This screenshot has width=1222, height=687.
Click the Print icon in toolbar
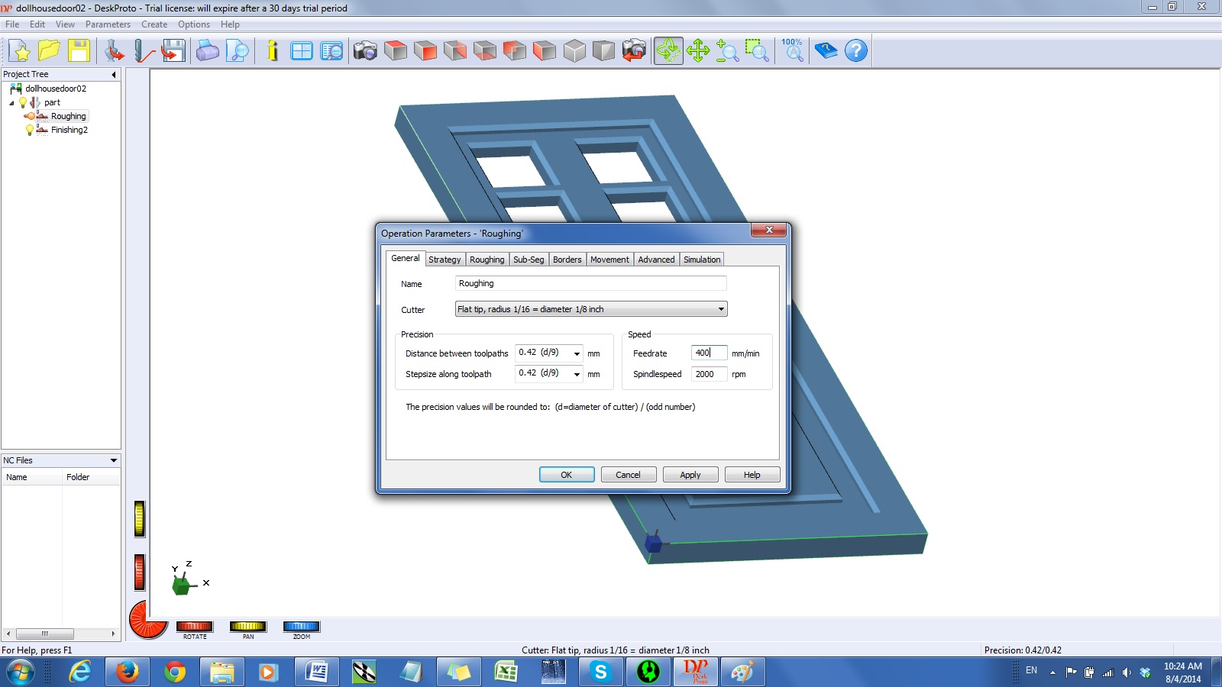[208, 51]
